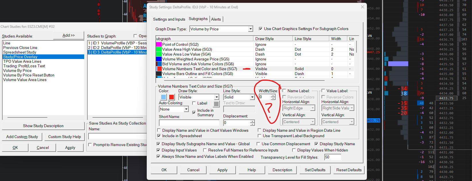Select ID:2 DeltaProfile 120 Min study
The width and height of the screenshot is (472, 181).
point(117,48)
